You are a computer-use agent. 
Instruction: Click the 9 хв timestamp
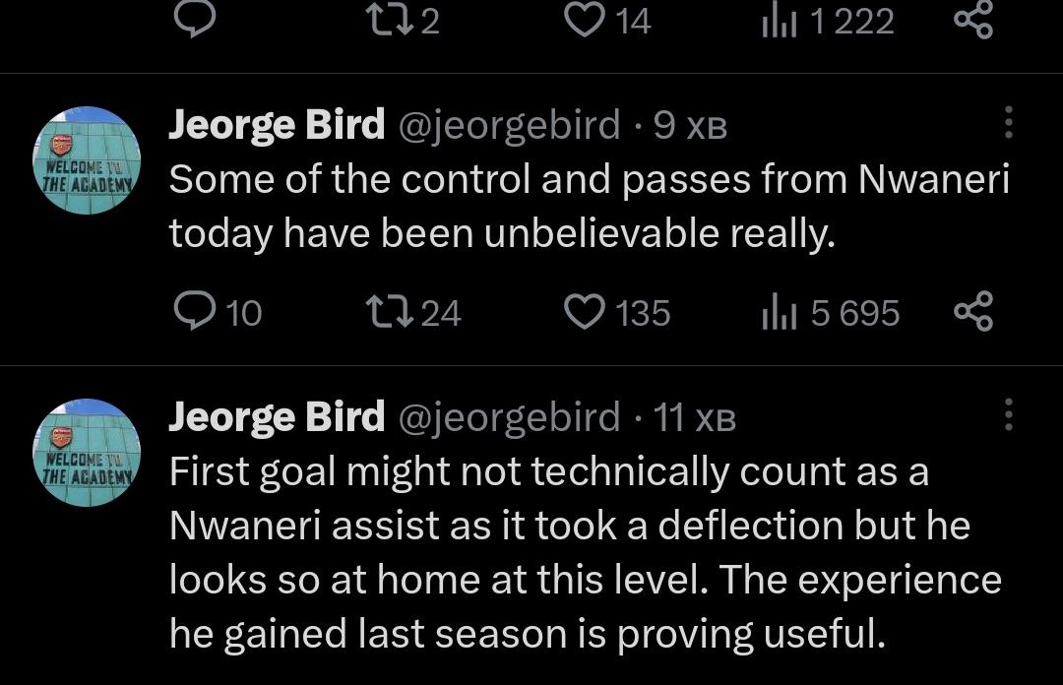point(690,126)
